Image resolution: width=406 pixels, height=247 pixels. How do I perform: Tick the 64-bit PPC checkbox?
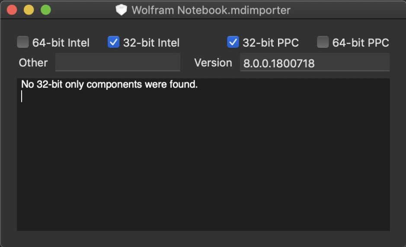[323, 42]
